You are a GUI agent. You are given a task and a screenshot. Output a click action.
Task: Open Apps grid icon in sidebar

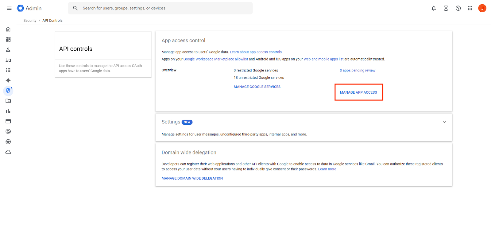(x=8, y=70)
